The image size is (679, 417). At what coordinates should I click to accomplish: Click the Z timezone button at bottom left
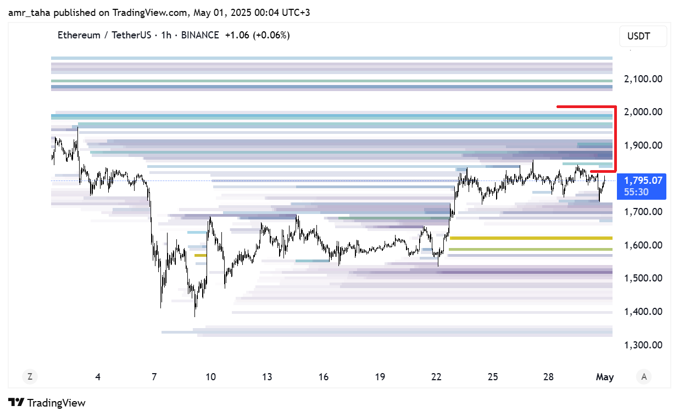coord(30,376)
